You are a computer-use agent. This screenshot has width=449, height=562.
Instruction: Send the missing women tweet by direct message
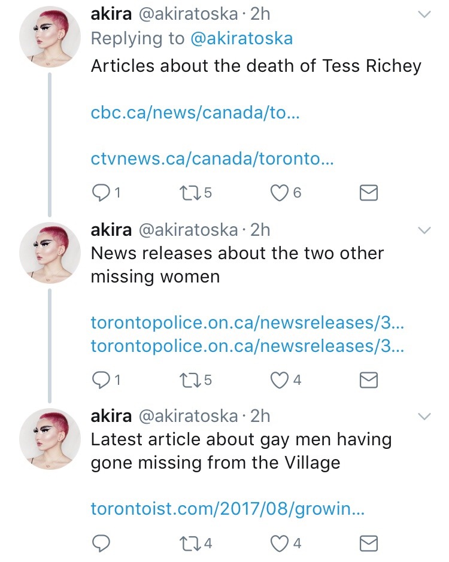[x=368, y=379]
